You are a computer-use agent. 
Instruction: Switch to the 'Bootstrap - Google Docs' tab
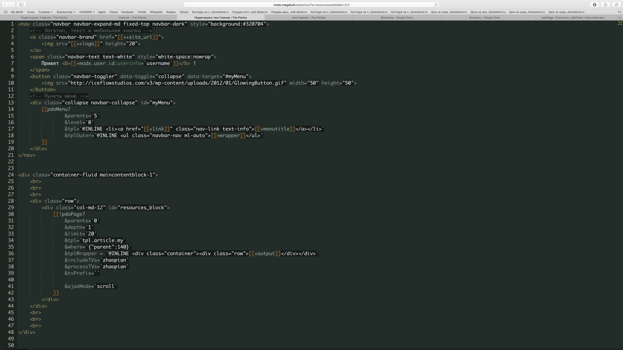[x=397, y=17]
